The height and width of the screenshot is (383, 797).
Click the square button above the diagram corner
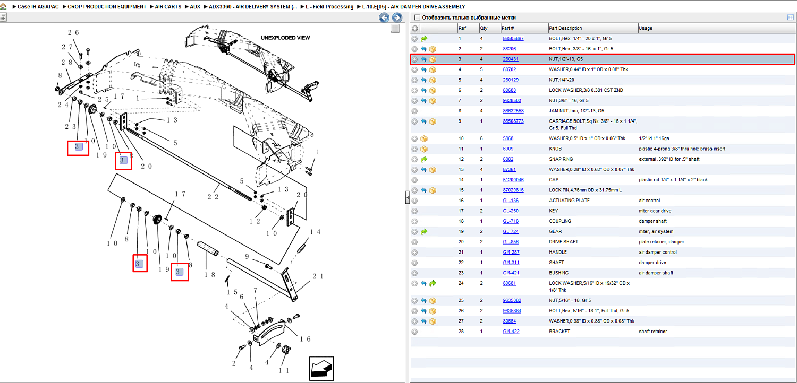click(x=395, y=29)
